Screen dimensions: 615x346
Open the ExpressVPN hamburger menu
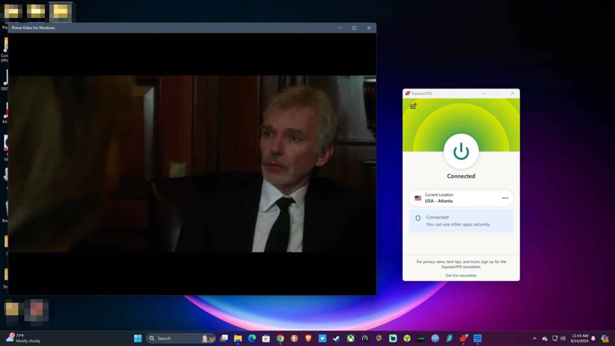tap(413, 107)
